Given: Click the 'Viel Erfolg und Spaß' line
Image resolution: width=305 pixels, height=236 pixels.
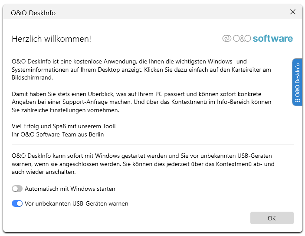Looking at the screenshot, I should point(64,126).
